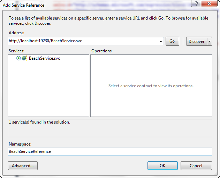Expand the BeachService.svc tree node

(18, 58)
